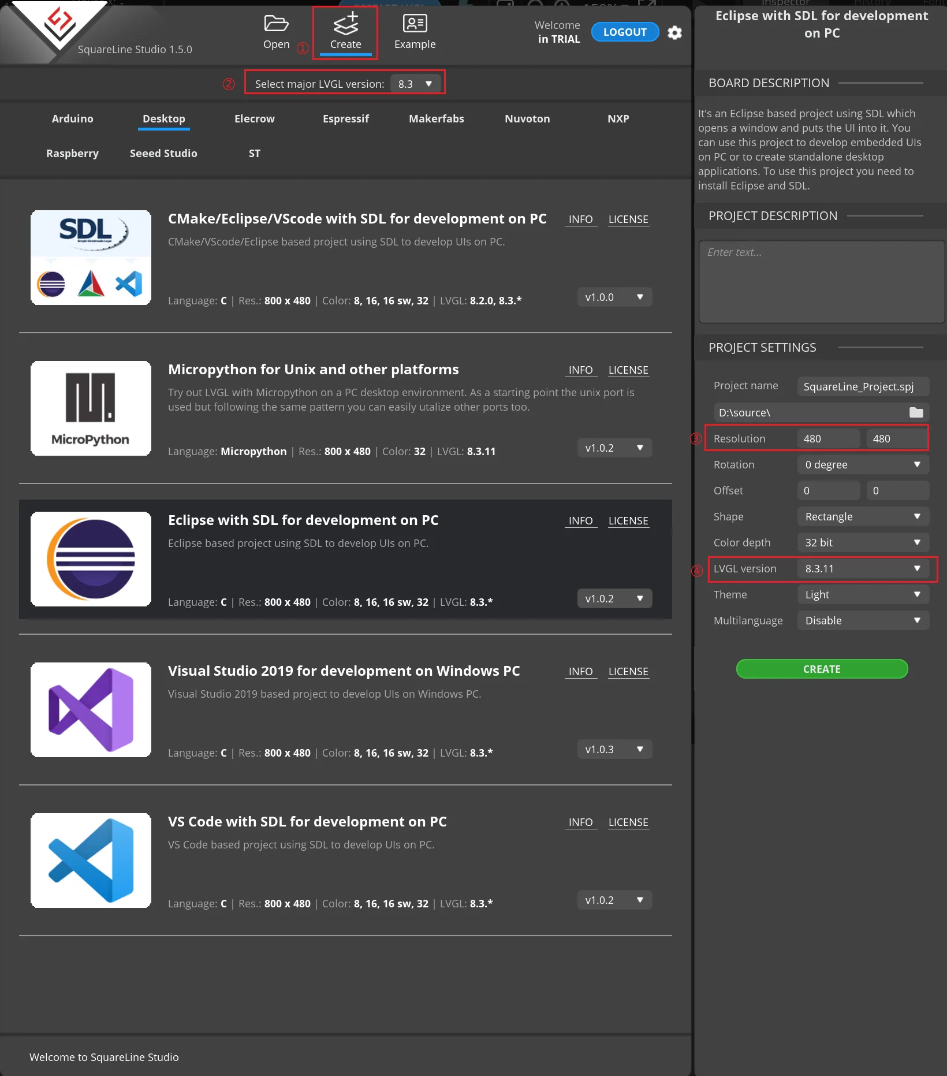Open version dropdown for Micropython board

[614, 448]
